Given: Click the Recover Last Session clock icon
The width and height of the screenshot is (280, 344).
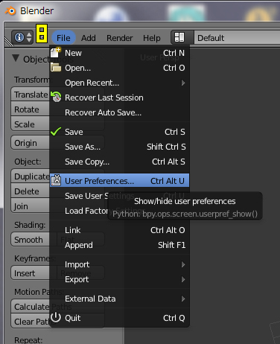Looking at the screenshot, I should pos(56,97).
